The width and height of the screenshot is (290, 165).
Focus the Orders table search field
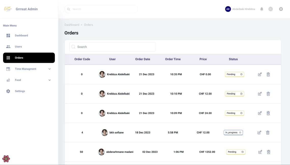point(112,47)
